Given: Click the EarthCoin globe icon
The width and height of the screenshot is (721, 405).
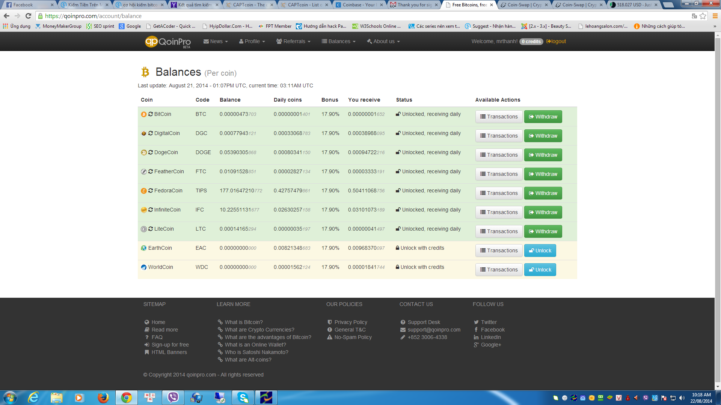Looking at the screenshot, I should coord(143,248).
